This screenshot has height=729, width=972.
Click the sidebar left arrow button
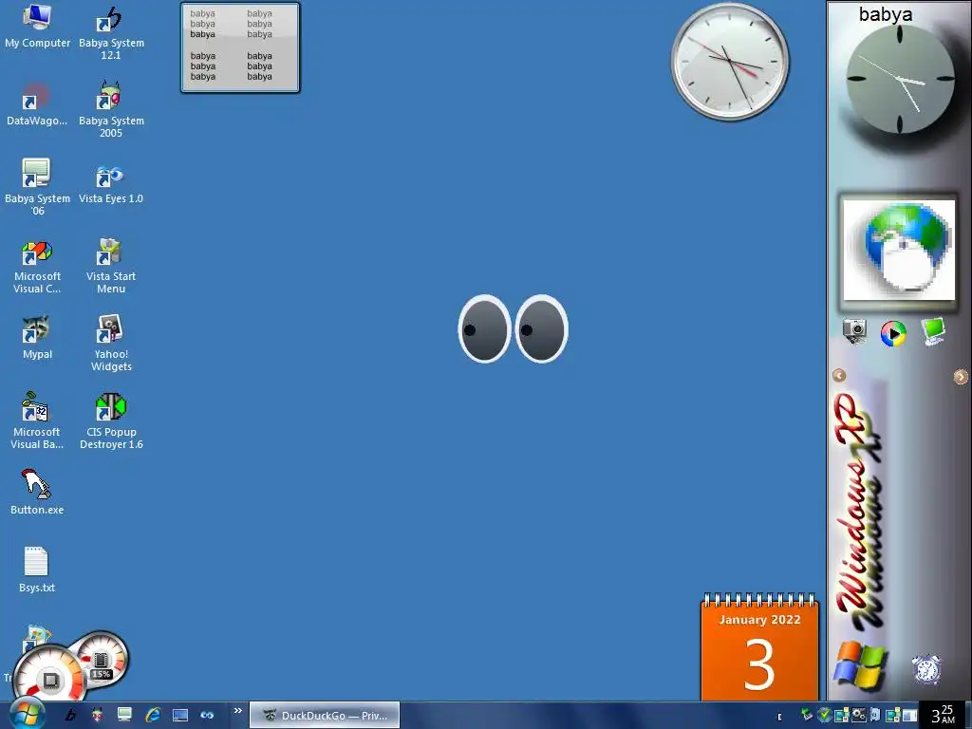click(839, 375)
